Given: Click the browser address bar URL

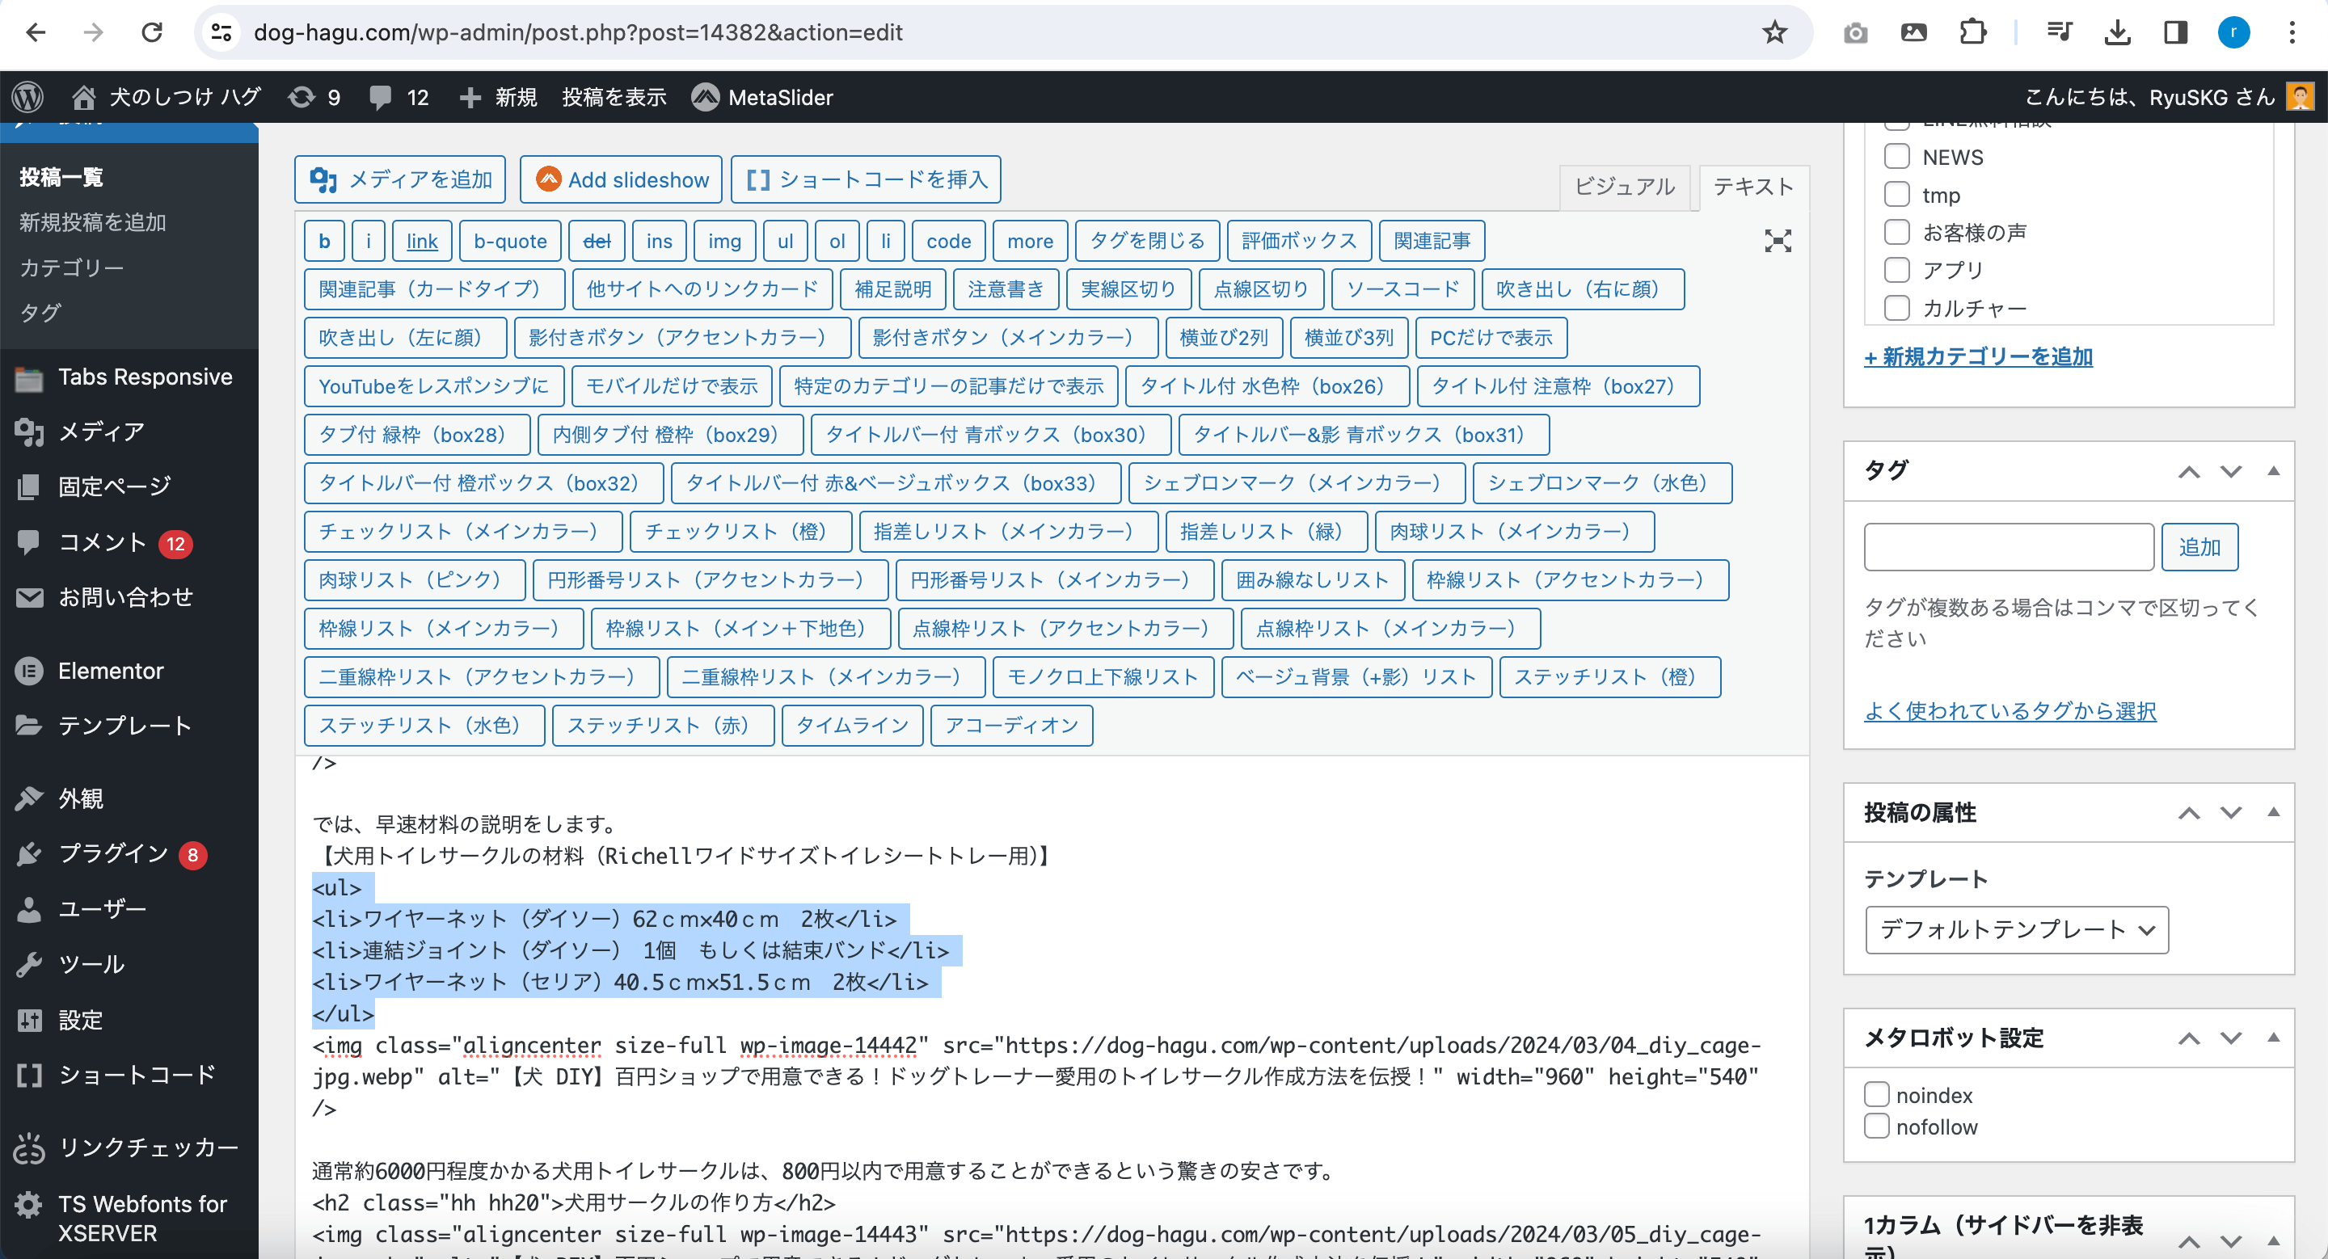Looking at the screenshot, I should [579, 32].
